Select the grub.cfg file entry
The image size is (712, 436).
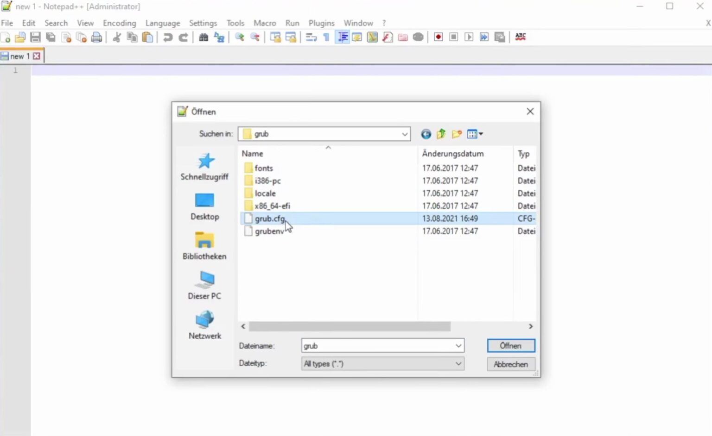pos(269,218)
